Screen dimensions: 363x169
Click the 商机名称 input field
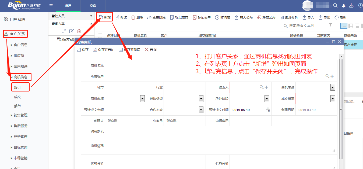point(221,65)
